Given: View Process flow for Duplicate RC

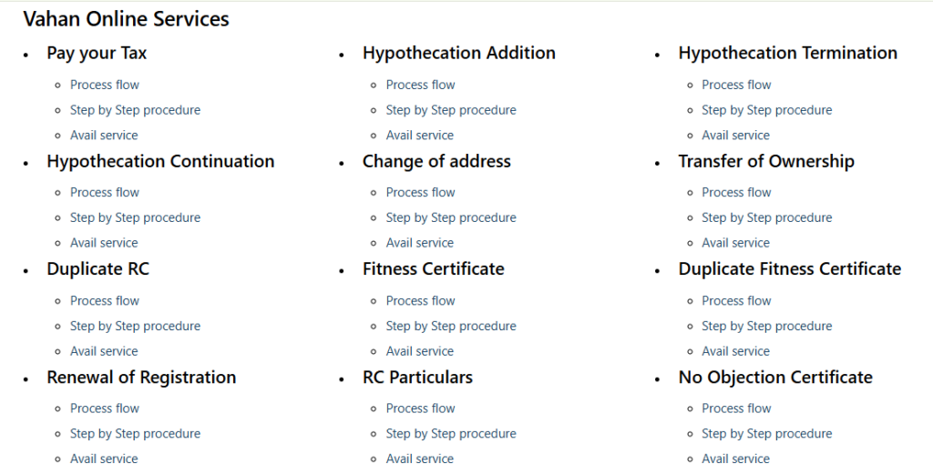Looking at the screenshot, I should [105, 301].
